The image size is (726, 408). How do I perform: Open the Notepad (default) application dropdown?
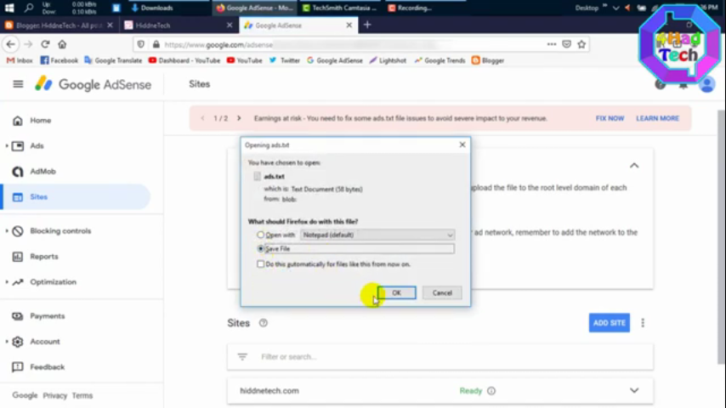(377, 235)
